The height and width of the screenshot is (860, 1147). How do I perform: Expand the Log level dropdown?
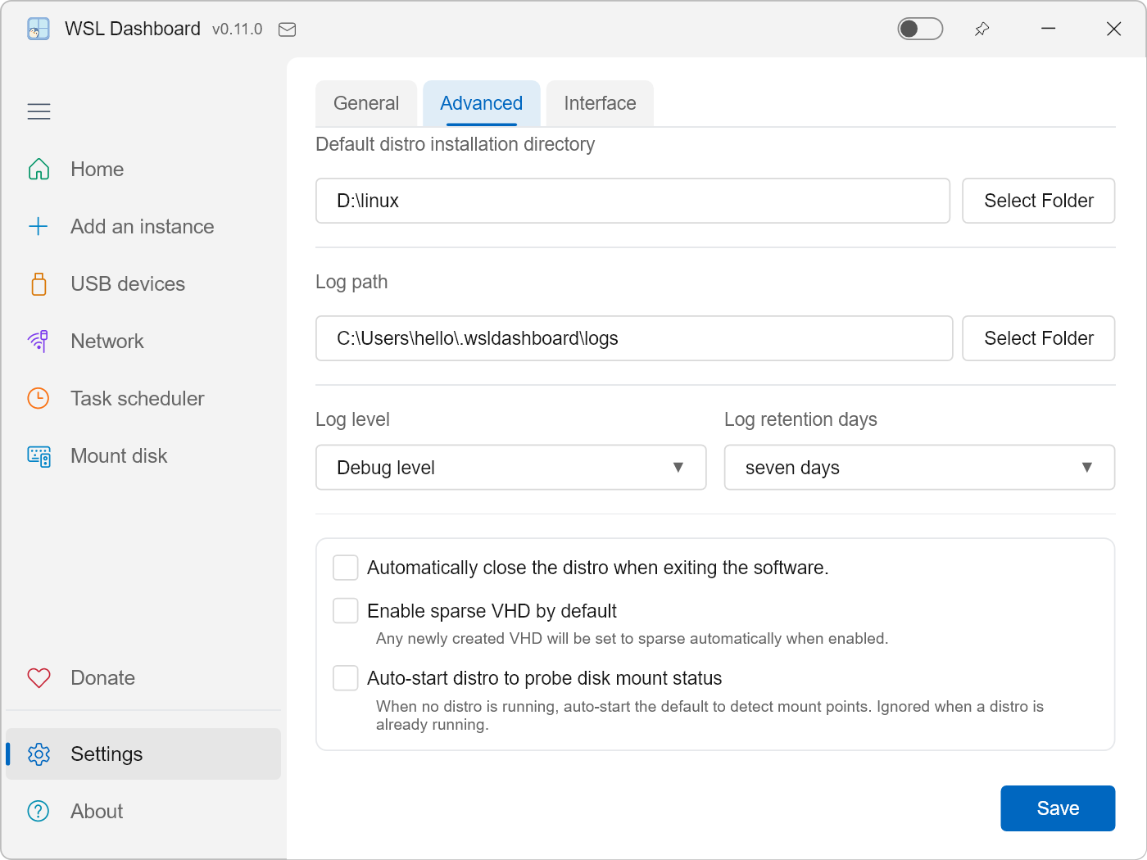pos(511,468)
